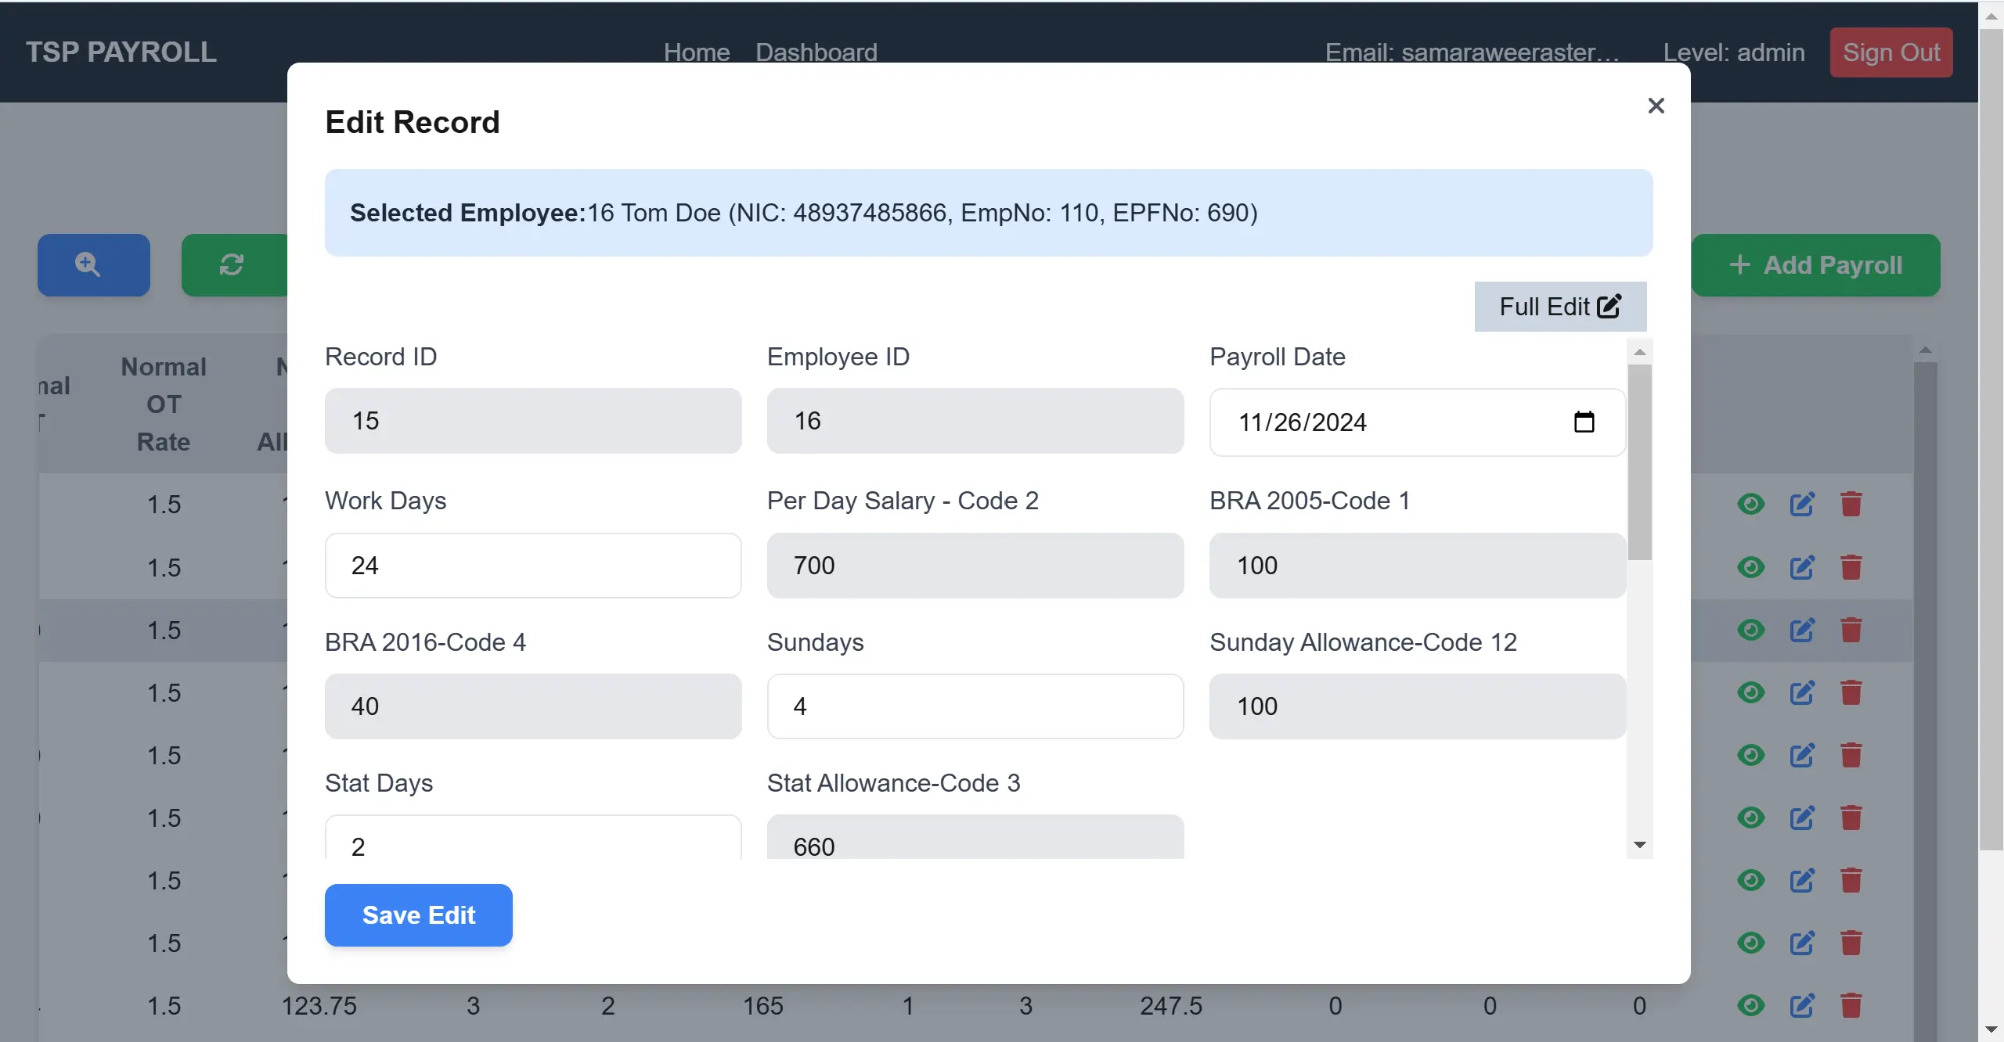Open the Employee ID field selector

coord(975,420)
